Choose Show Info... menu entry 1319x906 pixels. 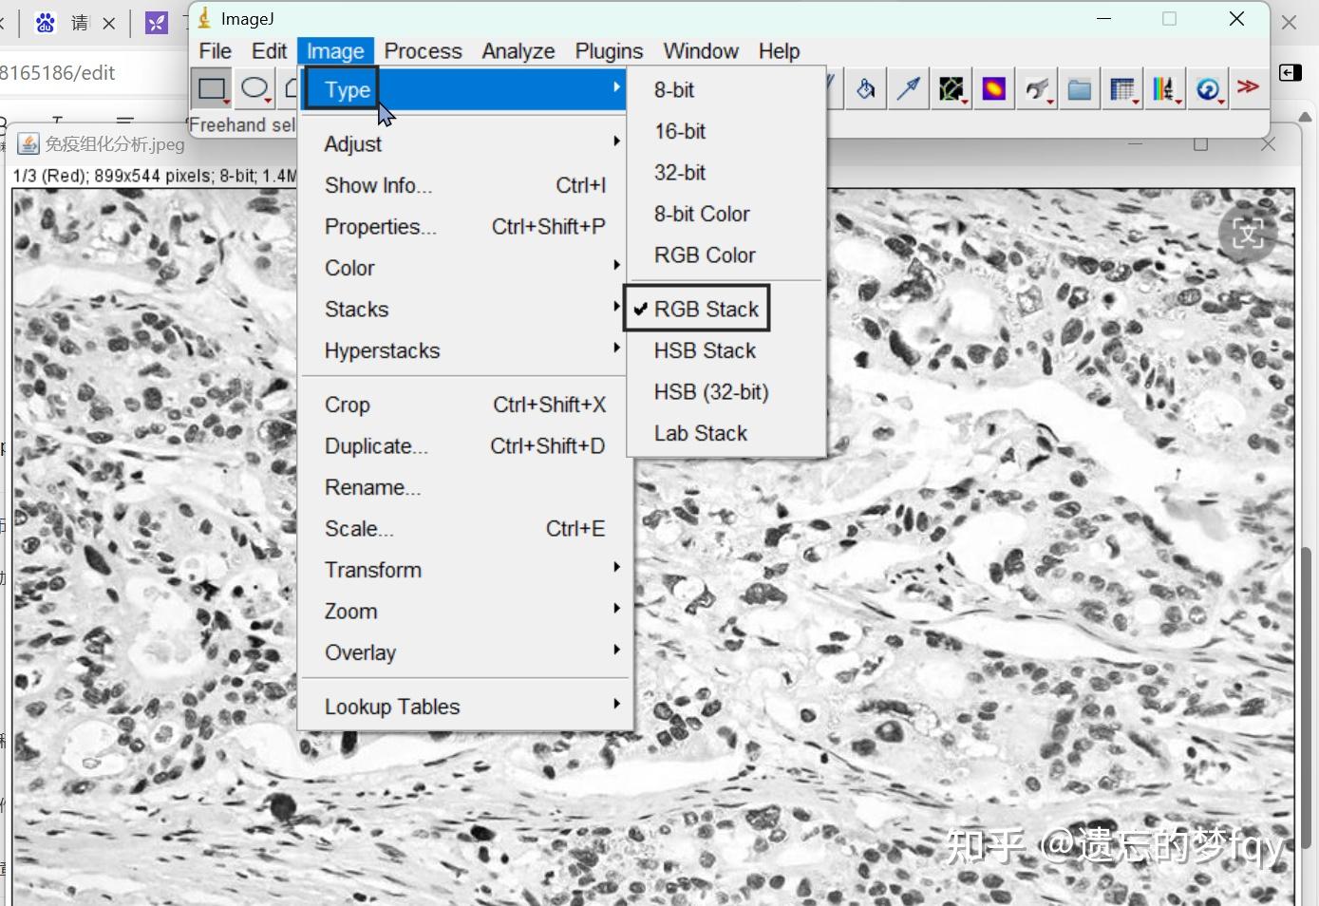465,185
